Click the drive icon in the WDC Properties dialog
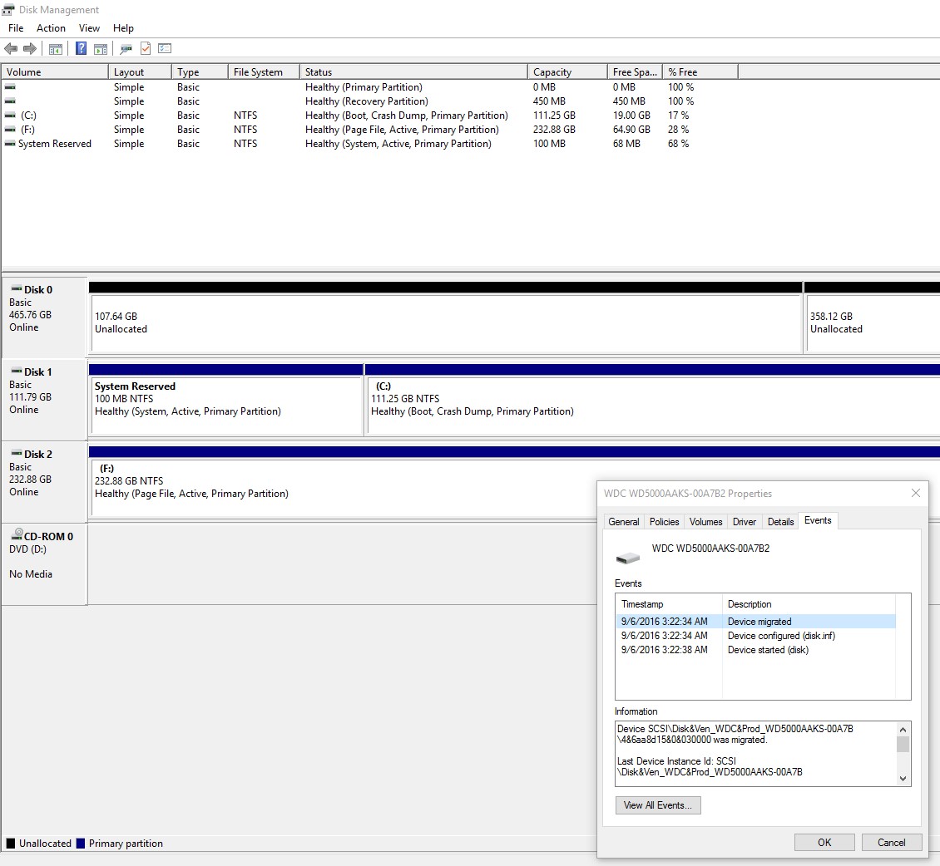This screenshot has width=940, height=866. coord(627,557)
